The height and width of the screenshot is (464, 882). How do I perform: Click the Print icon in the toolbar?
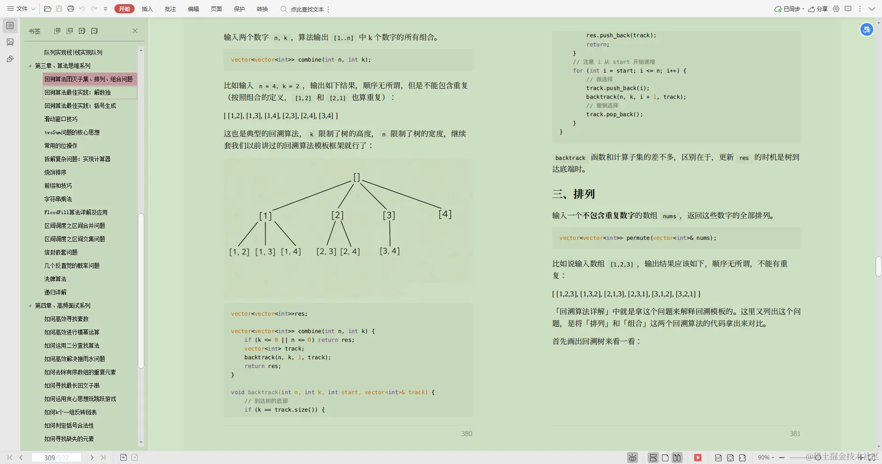tap(71, 9)
